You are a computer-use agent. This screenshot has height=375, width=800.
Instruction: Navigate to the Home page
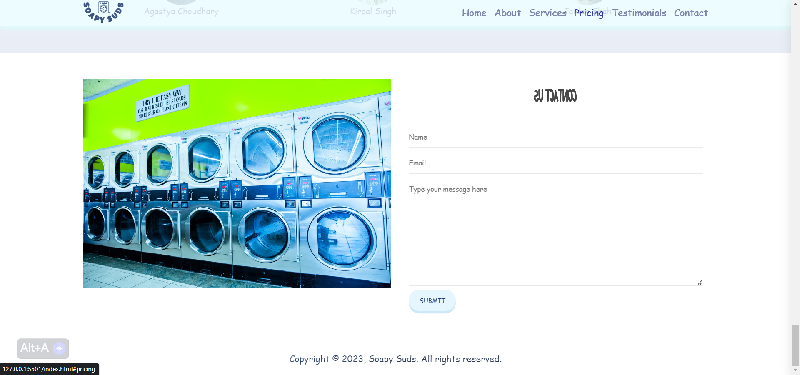pyautogui.click(x=474, y=13)
